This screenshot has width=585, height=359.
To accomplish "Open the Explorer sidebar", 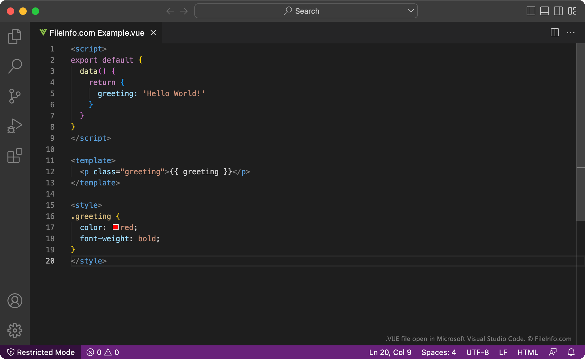I will point(15,36).
